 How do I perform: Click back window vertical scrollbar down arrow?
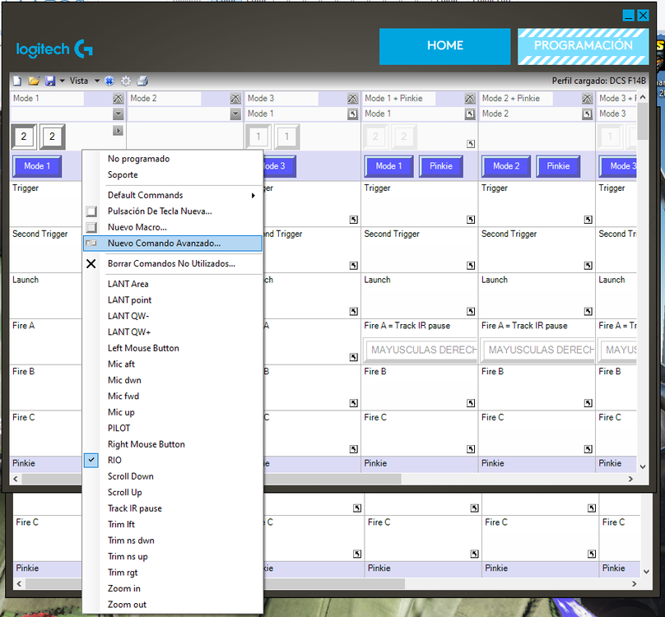click(x=646, y=572)
